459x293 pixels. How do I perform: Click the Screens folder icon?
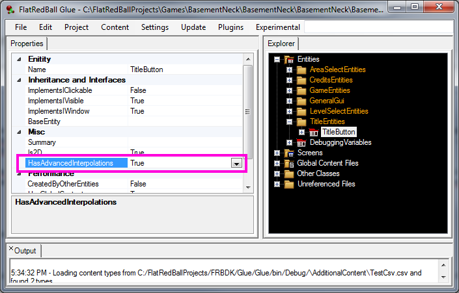(x=289, y=153)
